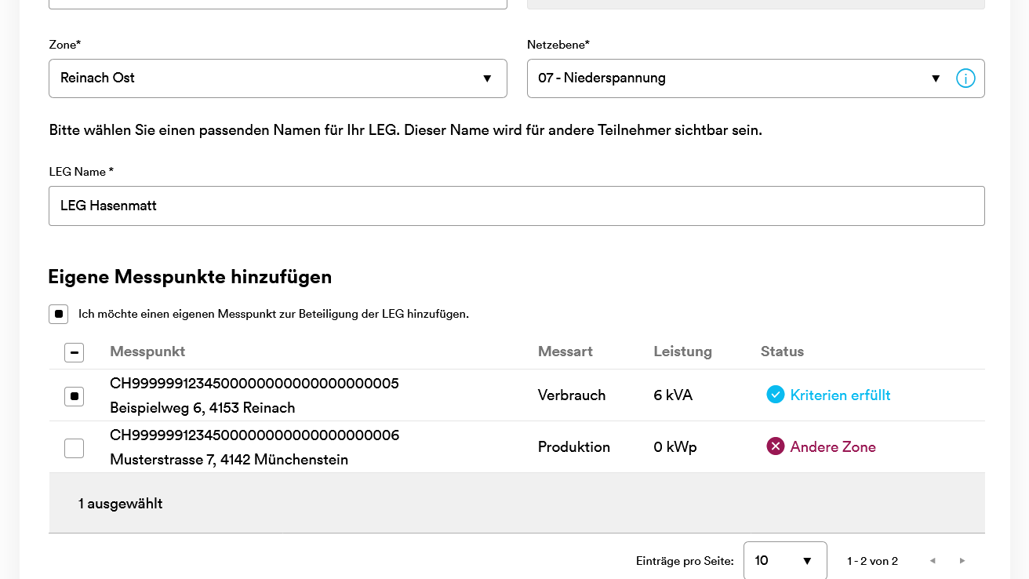Click the Andere Zone status text

tap(833, 446)
